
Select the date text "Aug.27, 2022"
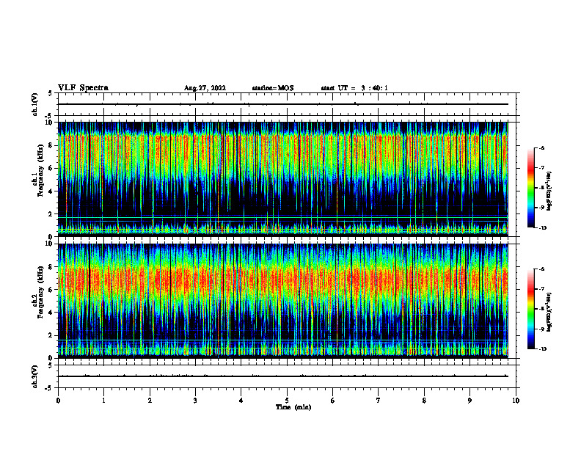(x=205, y=88)
